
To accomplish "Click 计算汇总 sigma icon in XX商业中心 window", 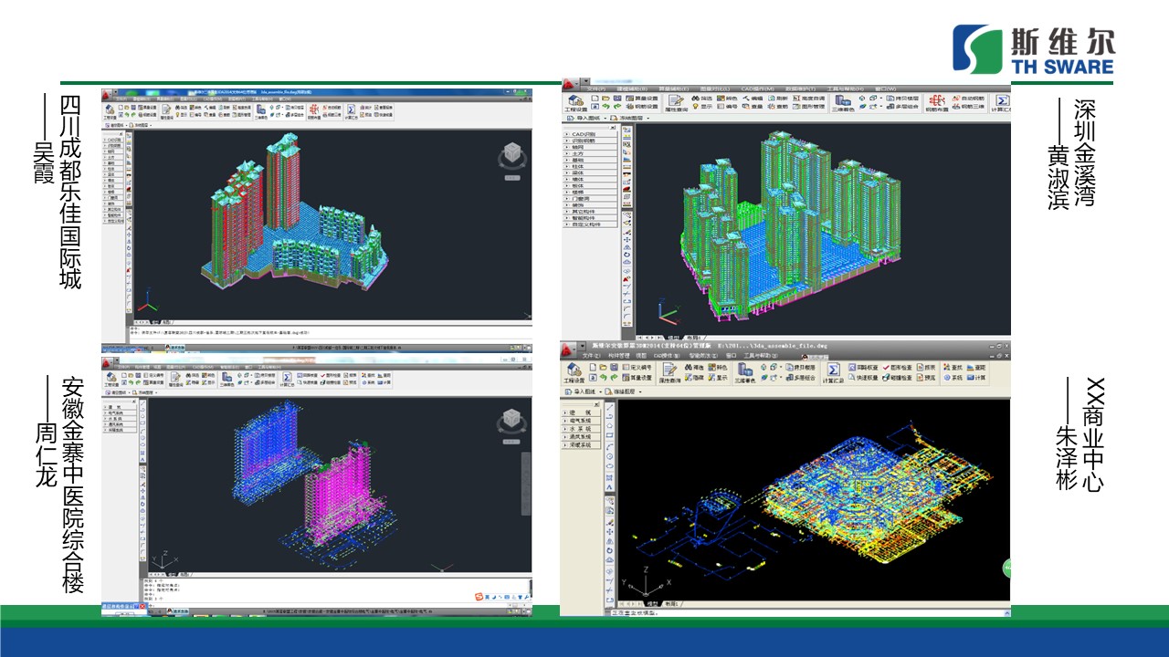I will 833,372.
